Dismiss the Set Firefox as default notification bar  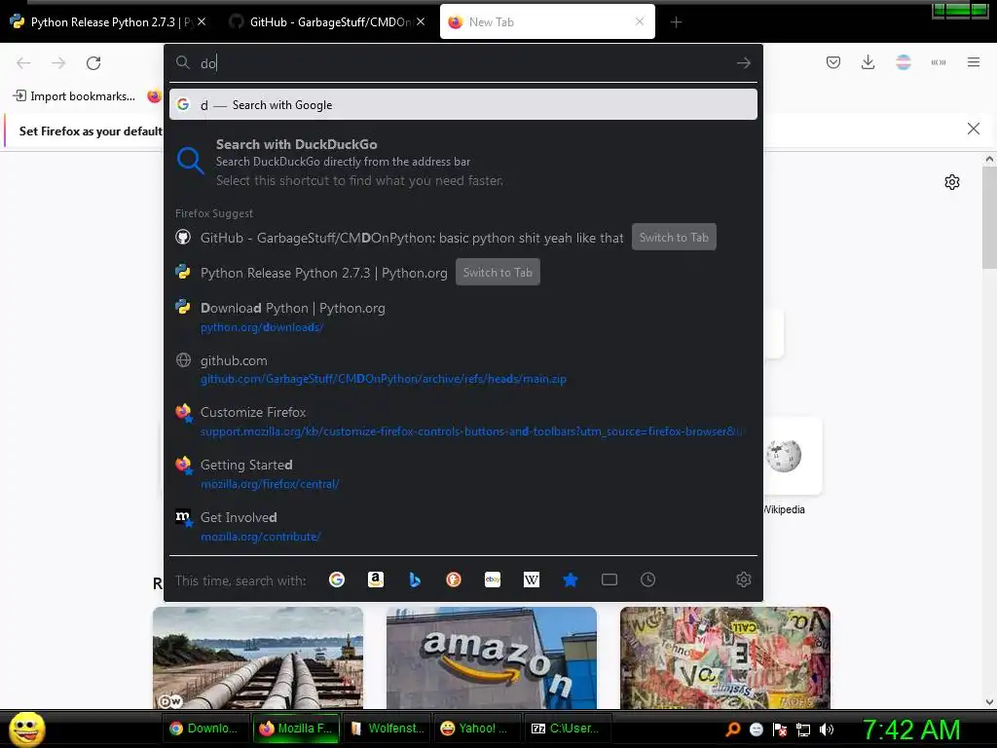tap(973, 130)
